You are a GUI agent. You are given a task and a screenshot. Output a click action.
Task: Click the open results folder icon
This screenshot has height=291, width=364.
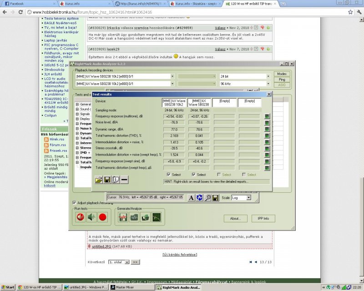[x=99, y=180]
